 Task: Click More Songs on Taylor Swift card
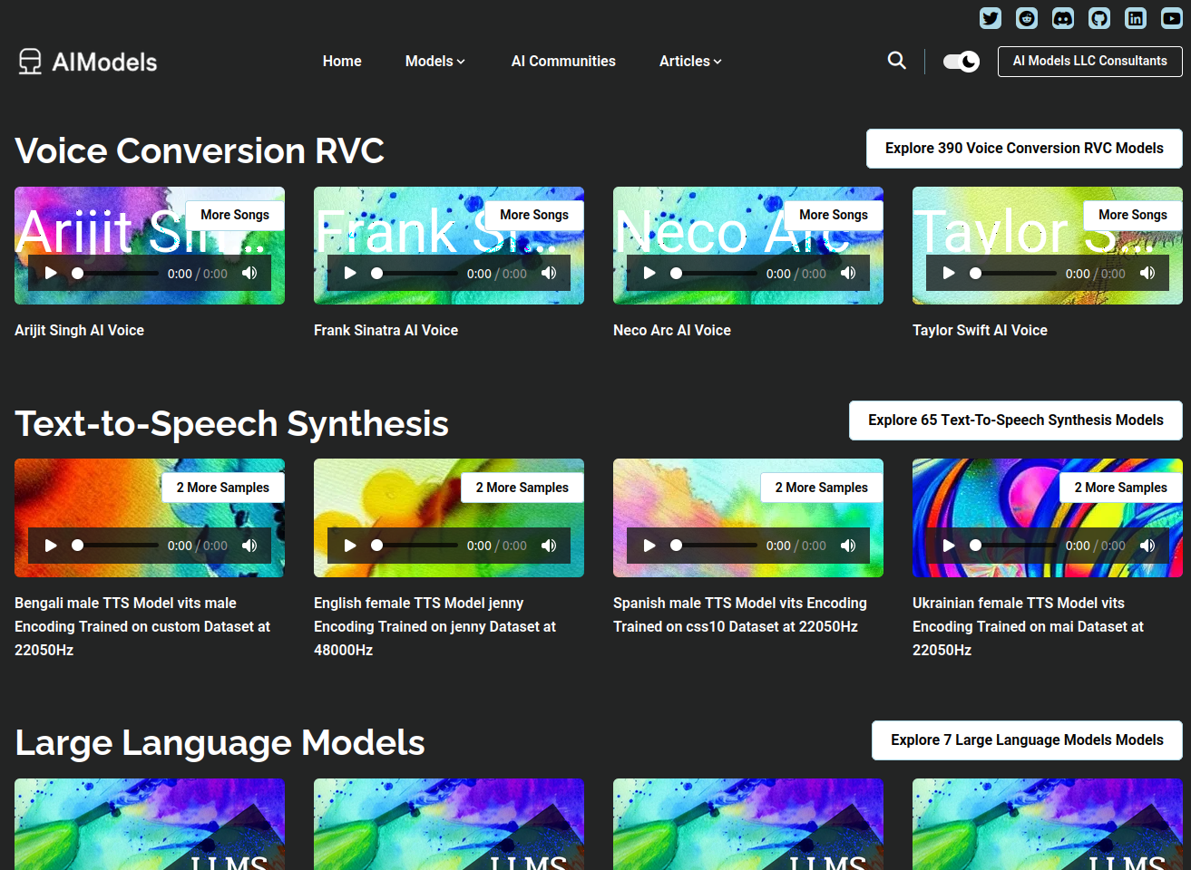pos(1133,215)
